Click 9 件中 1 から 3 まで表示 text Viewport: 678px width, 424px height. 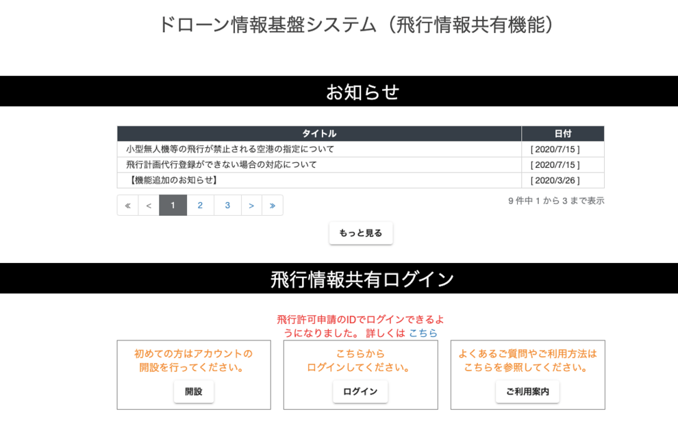[x=556, y=201]
